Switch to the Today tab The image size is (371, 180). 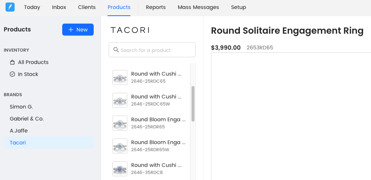pos(32,7)
